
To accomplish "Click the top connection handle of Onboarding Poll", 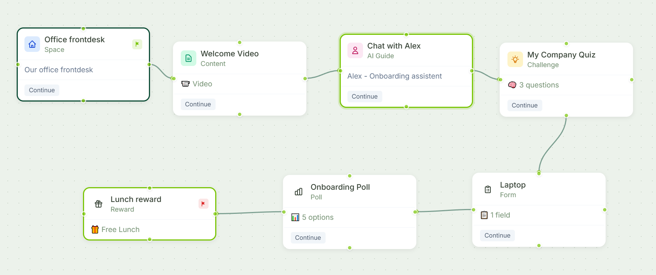I will click(349, 176).
